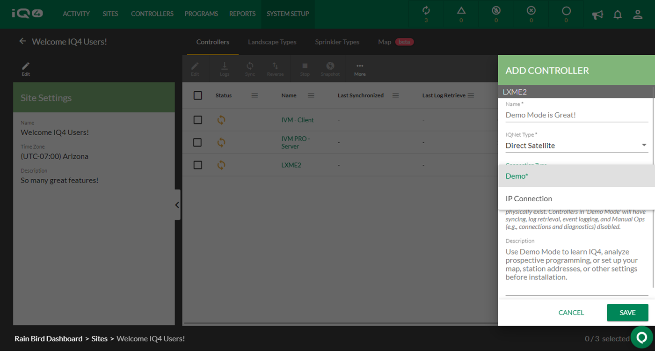Check the LXME2 row checkbox

coord(198,165)
